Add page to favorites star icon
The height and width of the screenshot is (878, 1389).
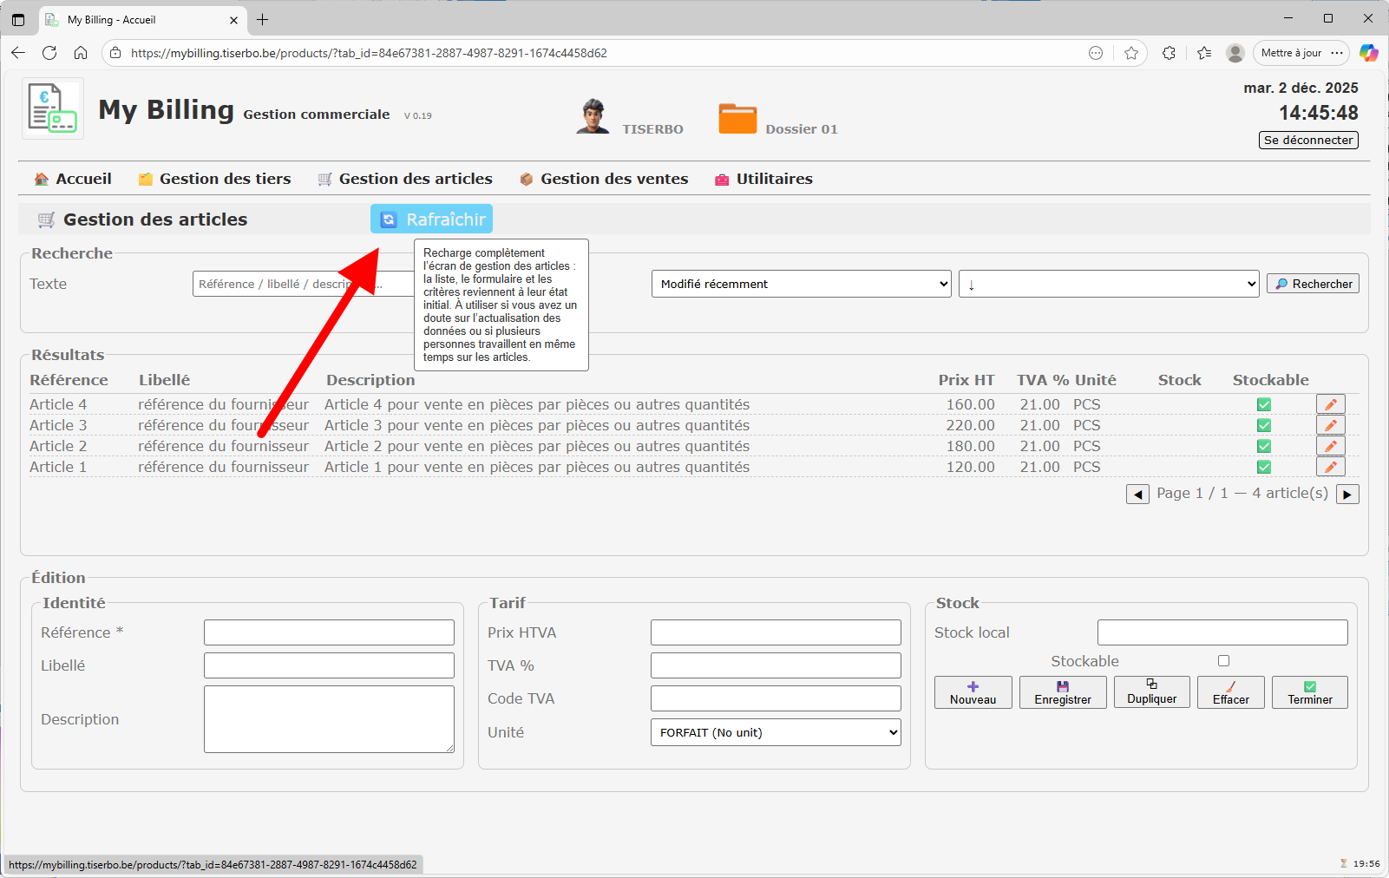tap(1131, 53)
